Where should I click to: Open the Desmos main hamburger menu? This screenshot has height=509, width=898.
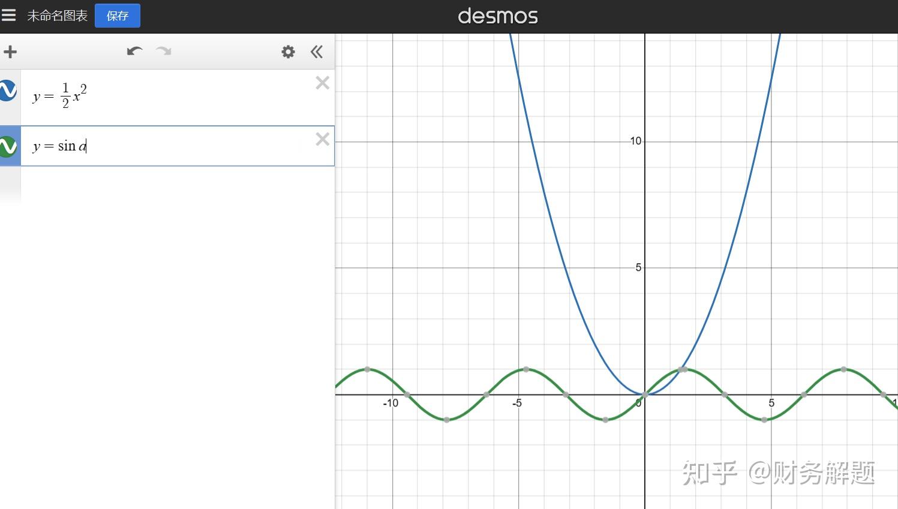[9, 15]
